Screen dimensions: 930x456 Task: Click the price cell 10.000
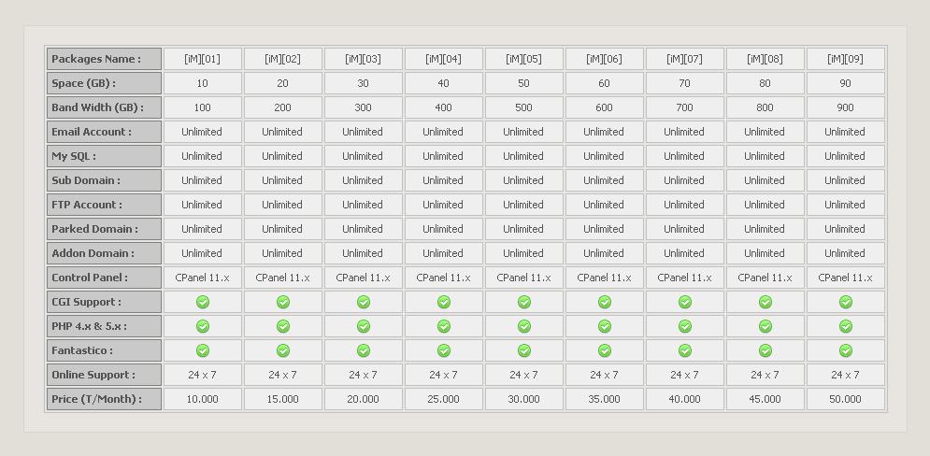203,399
